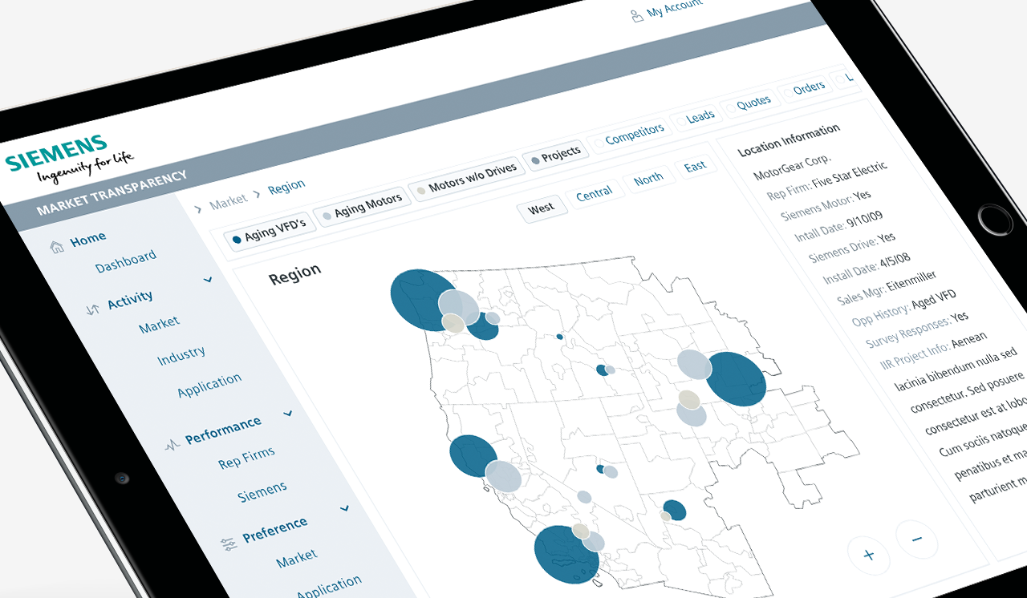1027x598 pixels.
Task: Click the Performance pulse-line icon
Action: click(172, 445)
